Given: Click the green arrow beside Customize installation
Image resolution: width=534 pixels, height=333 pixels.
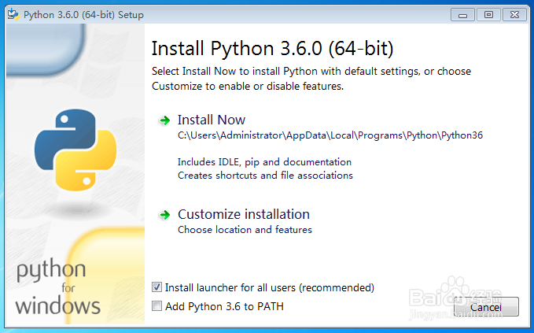Looking at the screenshot, I should pos(164,215).
